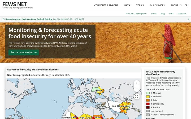The image size is (191, 119).
Task: Zoom out on the map
Action: pos(137,89)
